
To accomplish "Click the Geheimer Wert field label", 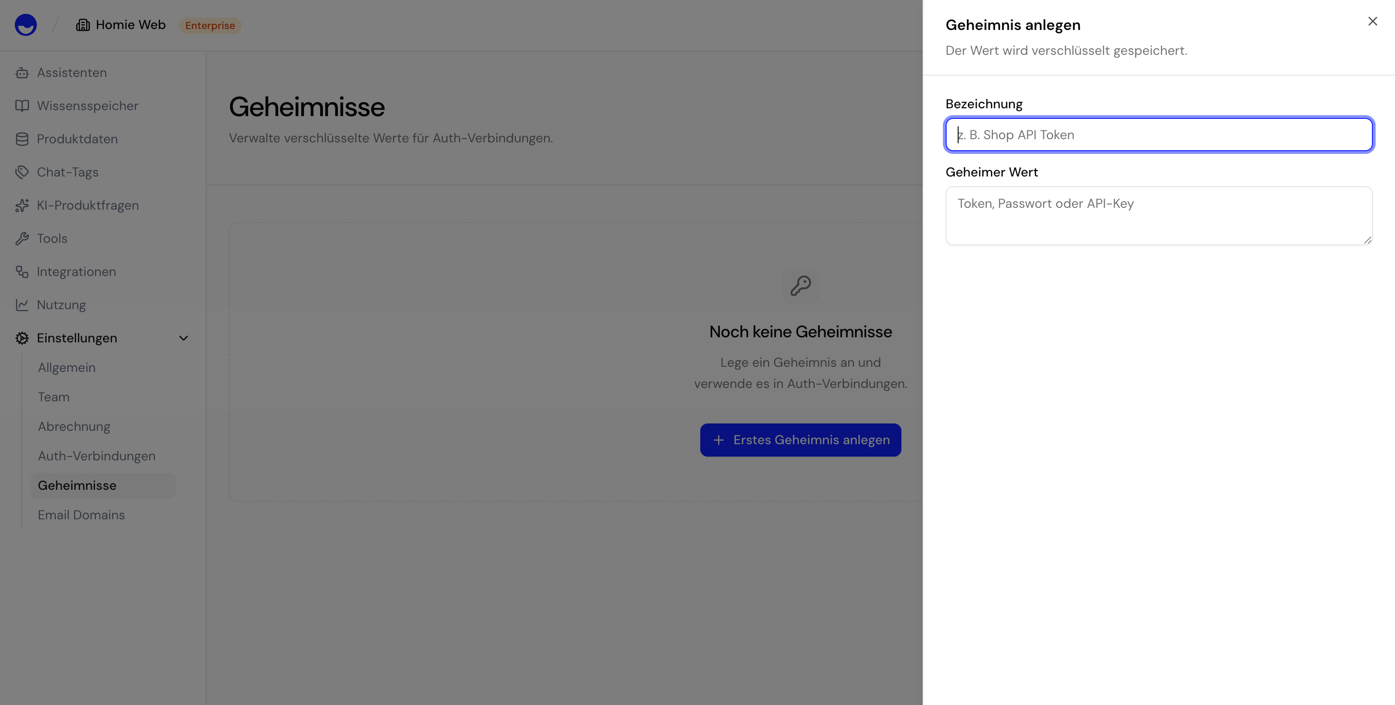I will coord(991,172).
